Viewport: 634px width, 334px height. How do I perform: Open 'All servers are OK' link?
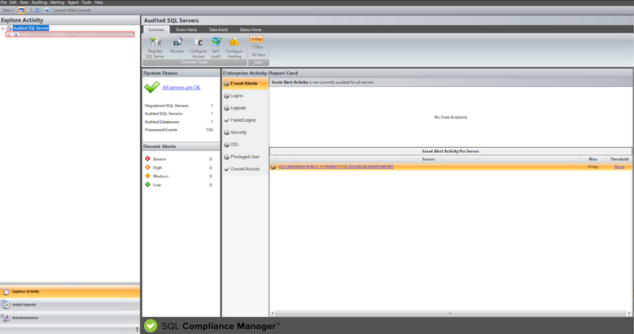pos(181,87)
